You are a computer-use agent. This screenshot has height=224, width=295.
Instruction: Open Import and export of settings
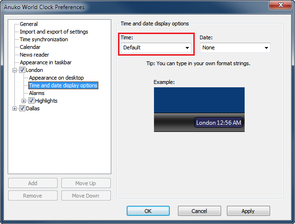(x=54, y=32)
